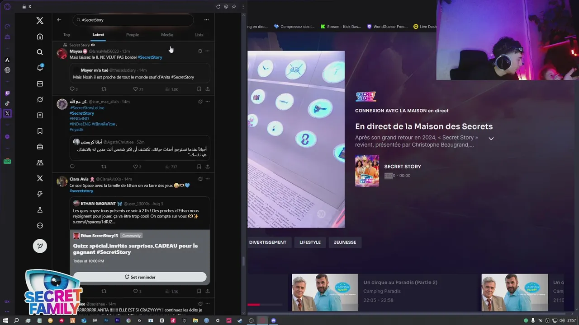Expand the Secret Story description chevron
The image size is (579, 325).
(491, 139)
